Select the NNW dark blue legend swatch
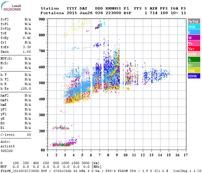 click(x=194, y=76)
